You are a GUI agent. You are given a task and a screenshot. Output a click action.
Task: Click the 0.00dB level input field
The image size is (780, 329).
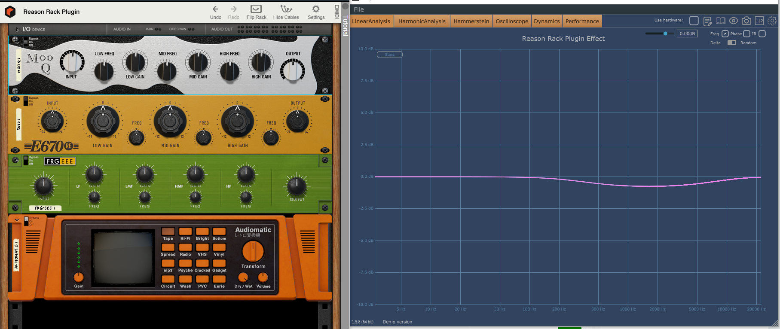[687, 34]
